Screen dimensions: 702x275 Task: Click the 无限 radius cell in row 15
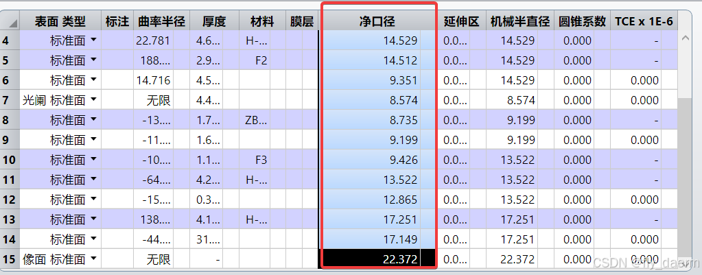tap(153, 259)
